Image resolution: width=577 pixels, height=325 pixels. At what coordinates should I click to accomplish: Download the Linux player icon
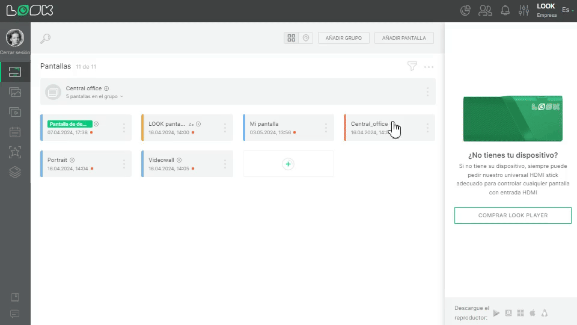tap(545, 313)
